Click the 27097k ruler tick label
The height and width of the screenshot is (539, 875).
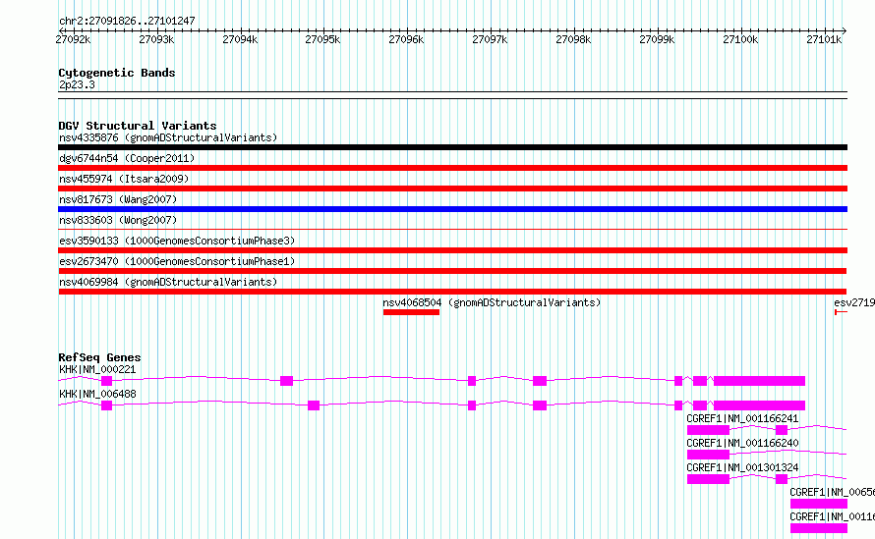490,39
